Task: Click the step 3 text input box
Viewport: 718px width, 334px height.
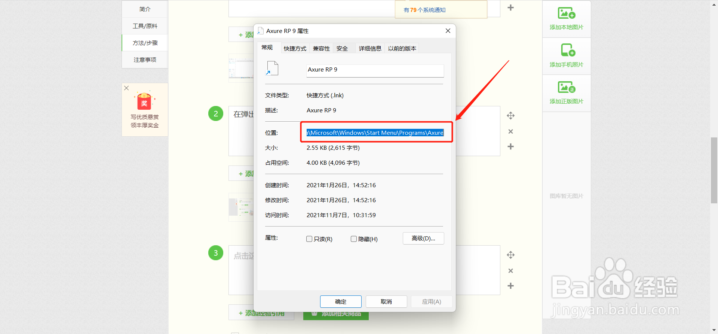Action: (x=364, y=270)
